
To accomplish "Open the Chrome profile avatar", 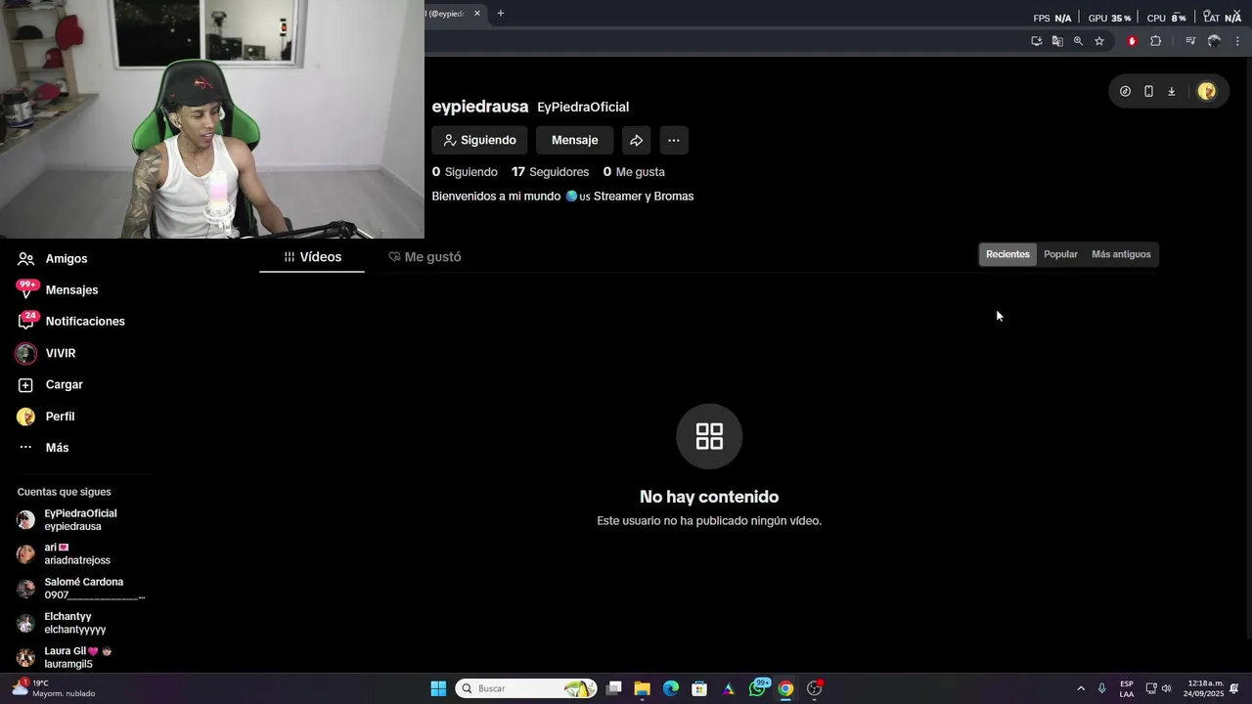I will [x=1214, y=41].
